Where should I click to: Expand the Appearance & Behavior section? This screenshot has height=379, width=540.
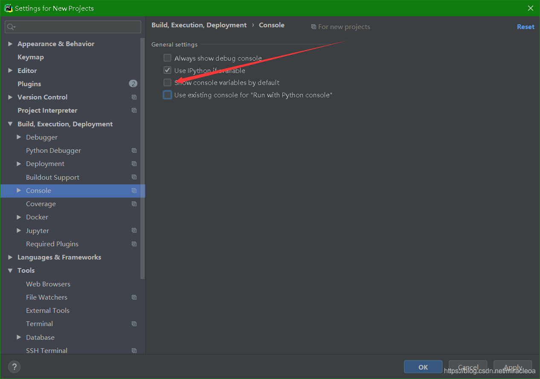tap(10, 44)
